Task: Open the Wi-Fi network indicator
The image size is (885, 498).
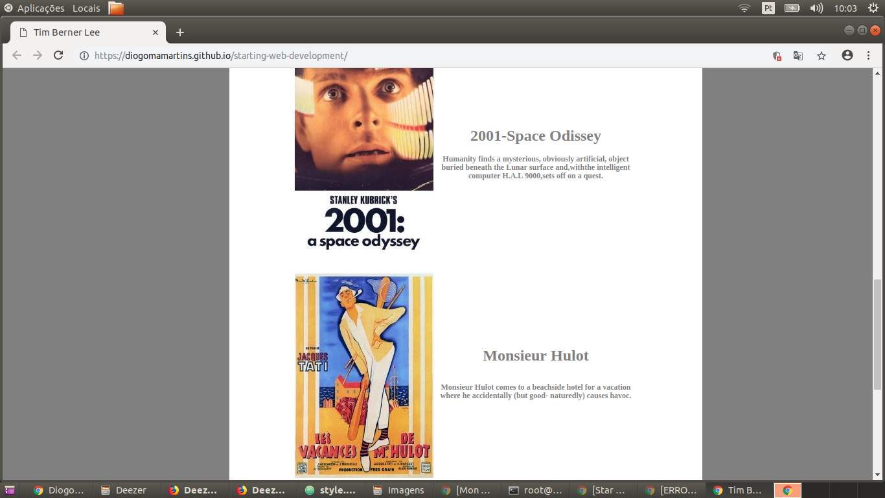Action: pyautogui.click(x=744, y=8)
